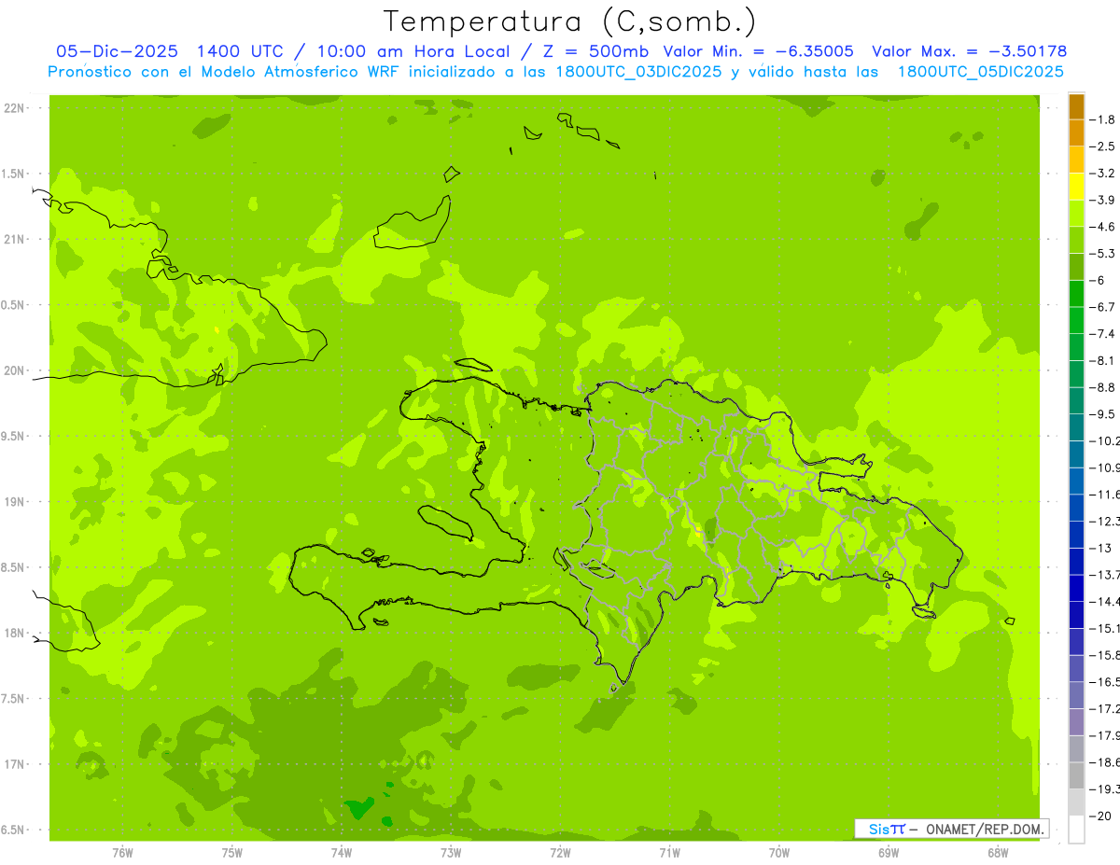Click the -1.8 legend value
The image size is (1120, 865).
click(1103, 119)
